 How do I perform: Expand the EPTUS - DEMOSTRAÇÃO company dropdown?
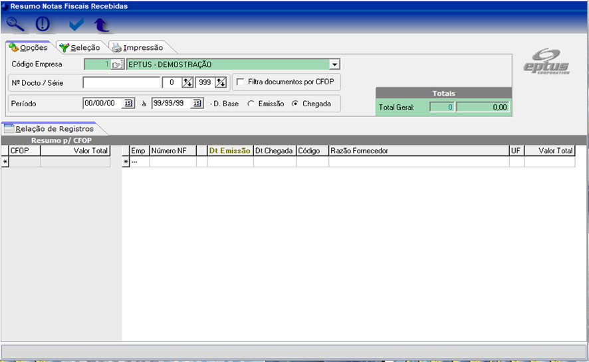(x=334, y=64)
